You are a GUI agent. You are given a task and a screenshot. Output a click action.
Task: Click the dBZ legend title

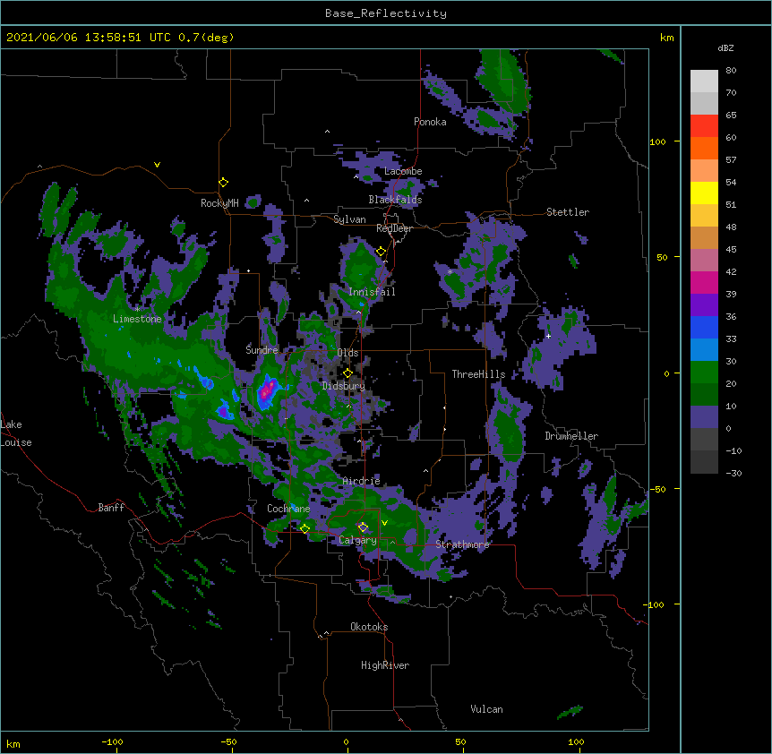725,48
